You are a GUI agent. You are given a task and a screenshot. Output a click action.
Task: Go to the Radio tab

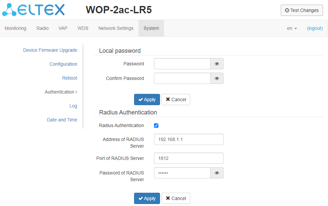43,28
